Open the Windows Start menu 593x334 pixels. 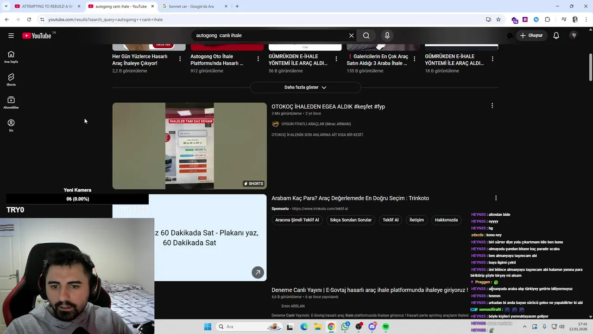click(208, 327)
